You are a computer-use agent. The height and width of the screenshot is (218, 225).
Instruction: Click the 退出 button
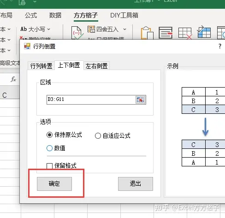(136, 184)
